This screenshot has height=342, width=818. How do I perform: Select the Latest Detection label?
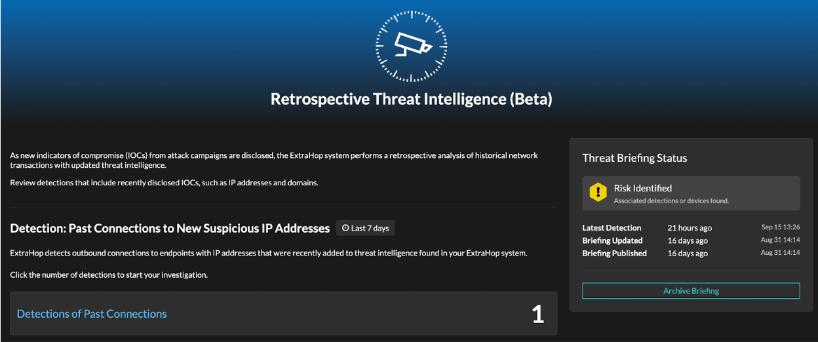pos(612,228)
